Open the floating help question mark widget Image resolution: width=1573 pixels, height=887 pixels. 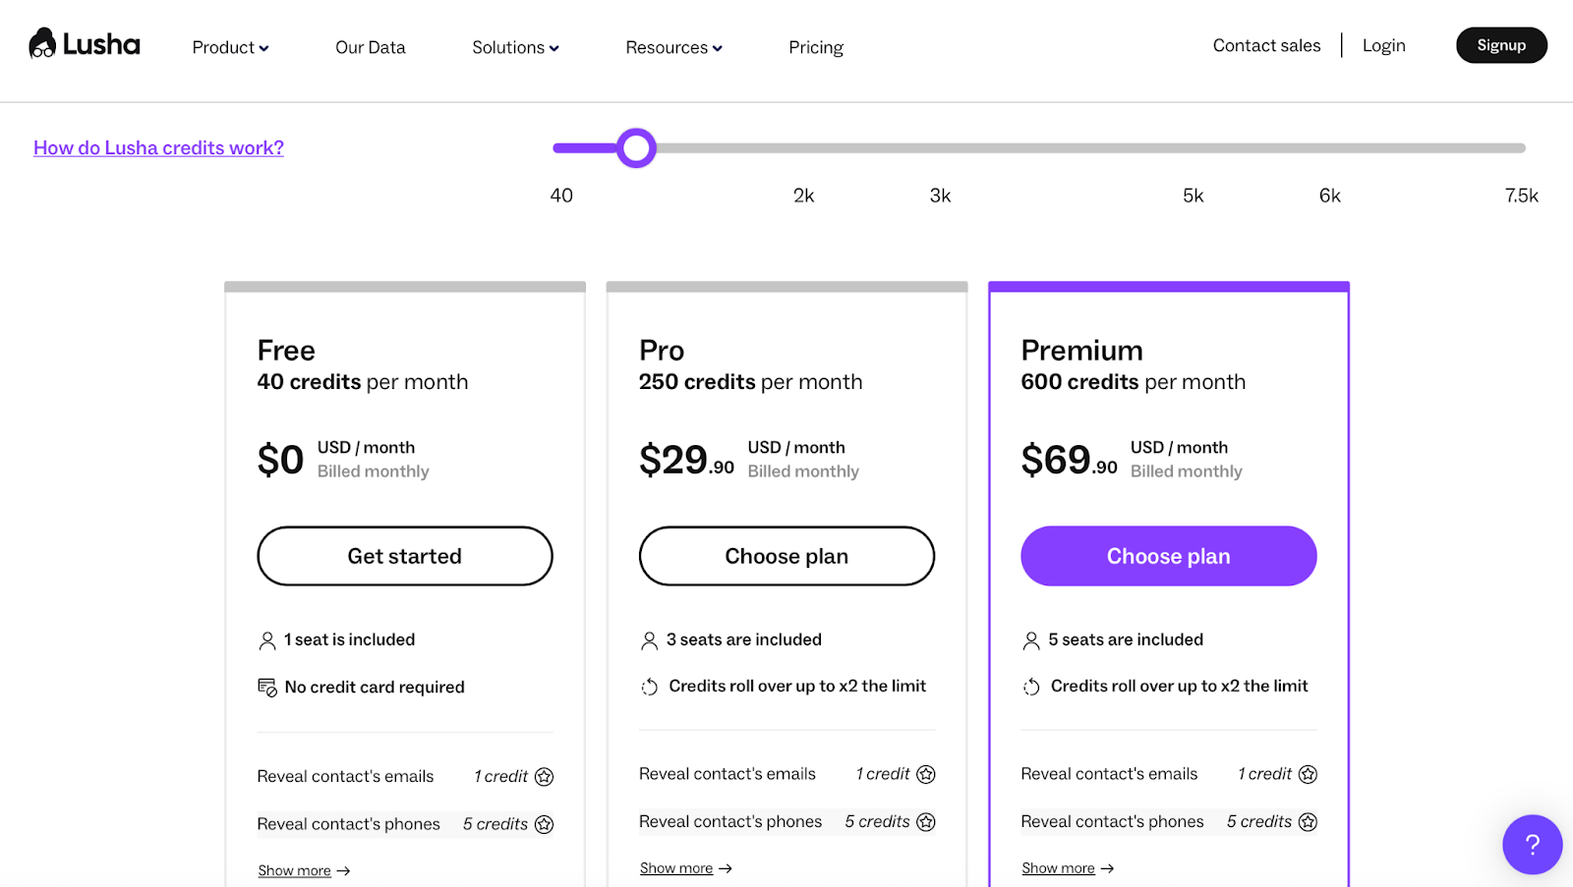tap(1531, 844)
